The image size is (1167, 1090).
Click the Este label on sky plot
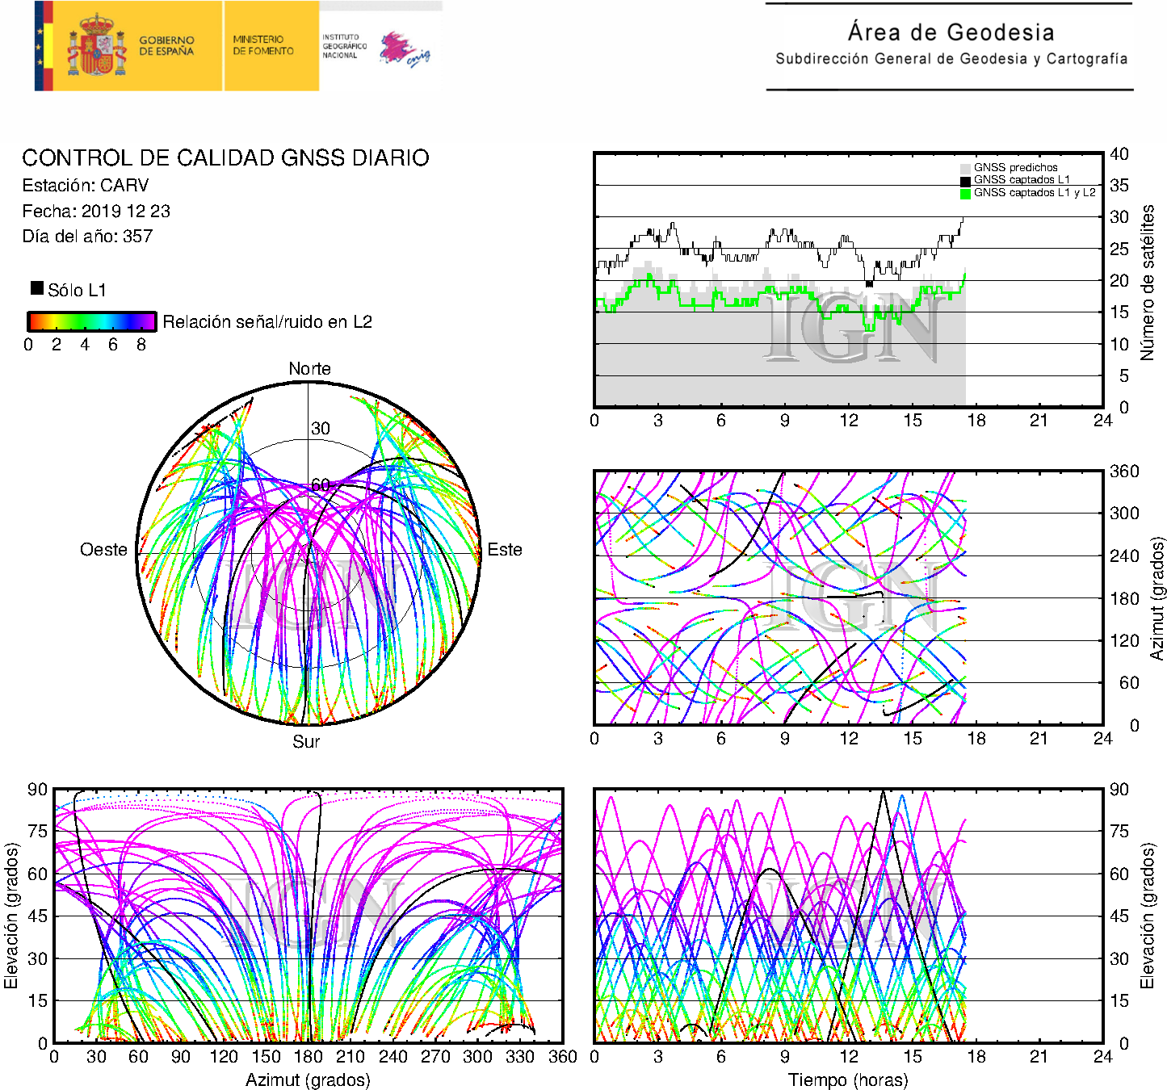[505, 550]
